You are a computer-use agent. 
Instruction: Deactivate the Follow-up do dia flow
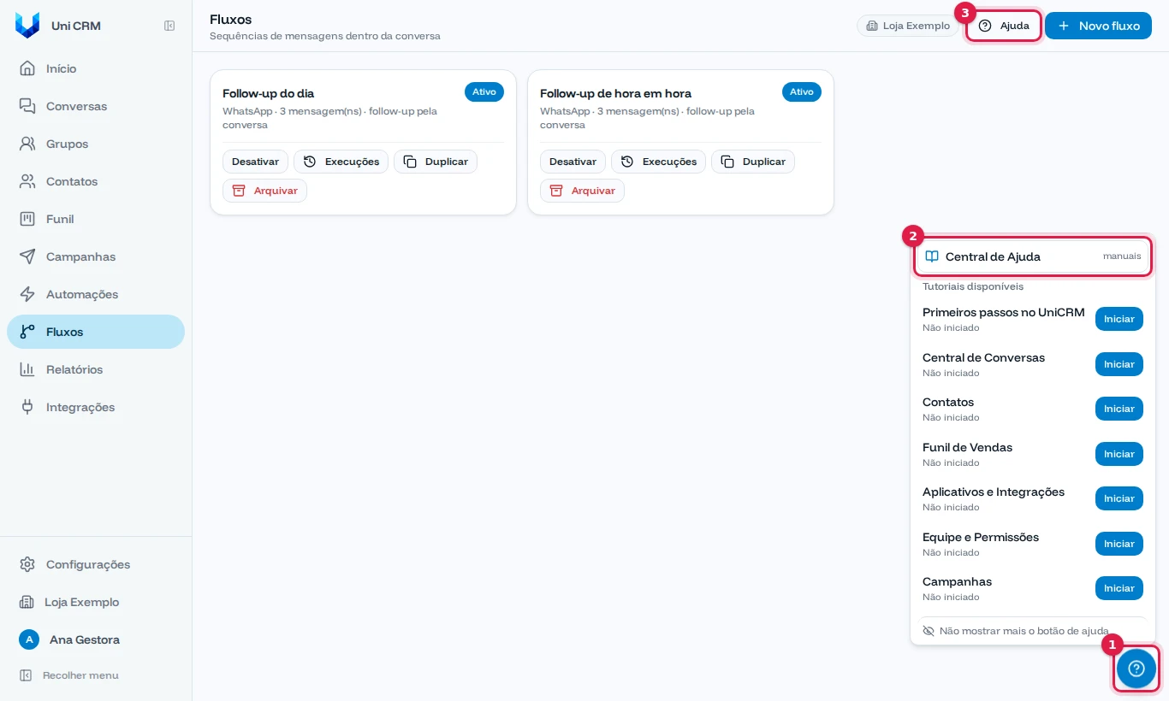coord(255,162)
